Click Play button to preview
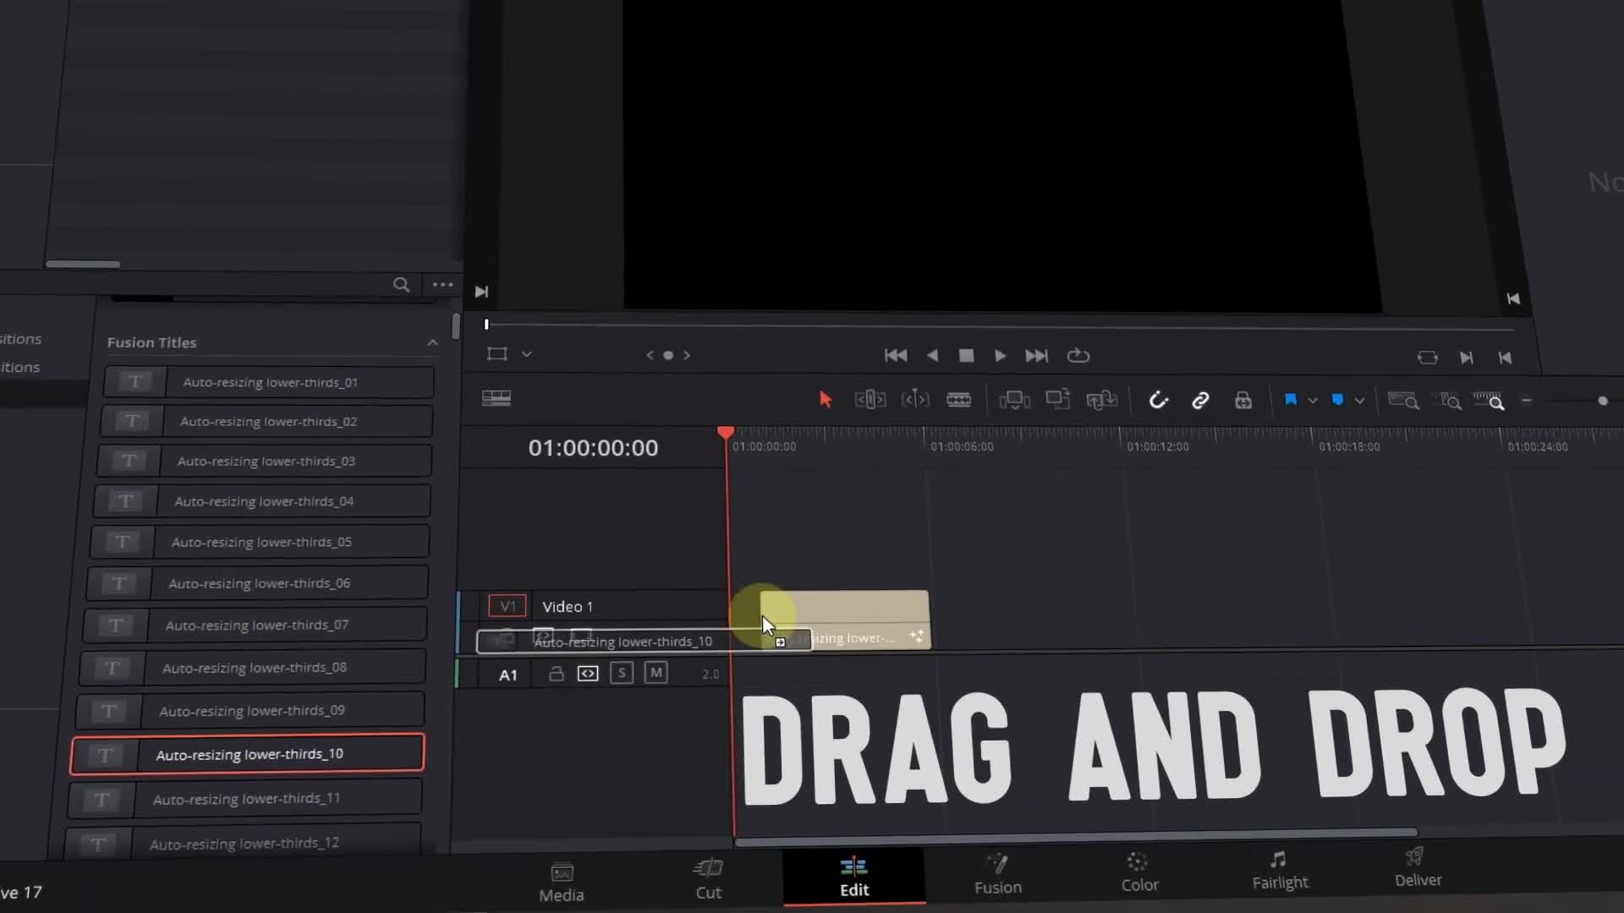This screenshot has width=1624, height=913. coord(1001,356)
